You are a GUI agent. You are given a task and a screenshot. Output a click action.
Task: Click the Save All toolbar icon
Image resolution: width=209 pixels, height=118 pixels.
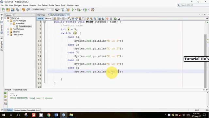tap(17, 10)
